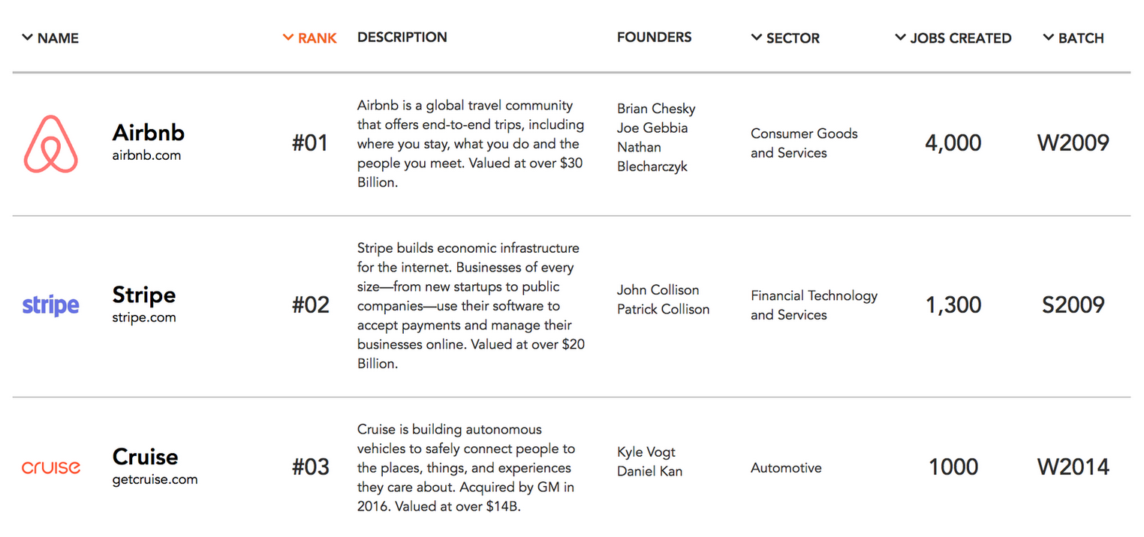Viewport: 1144px width, 537px height.
Task: Click the chevron beside NAME header
Action: (x=28, y=37)
